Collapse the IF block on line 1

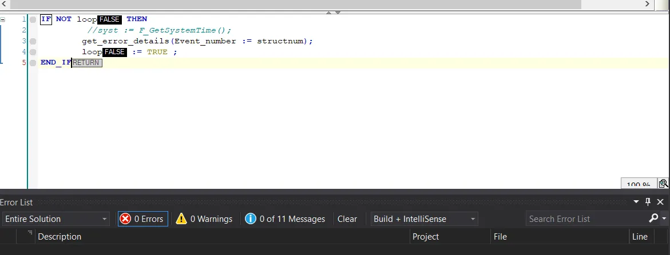point(3,19)
